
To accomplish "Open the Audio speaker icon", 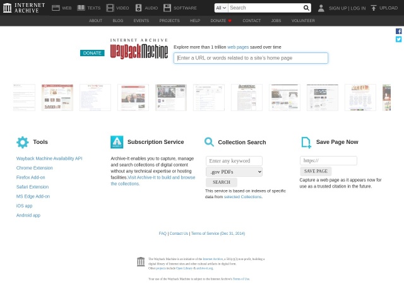I will (138, 8).
